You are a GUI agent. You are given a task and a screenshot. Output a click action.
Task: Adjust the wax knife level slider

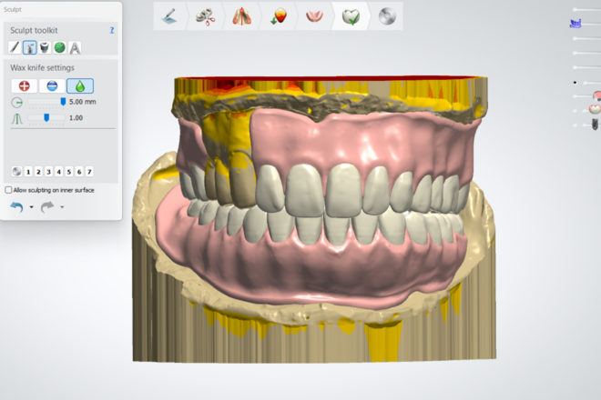point(46,118)
